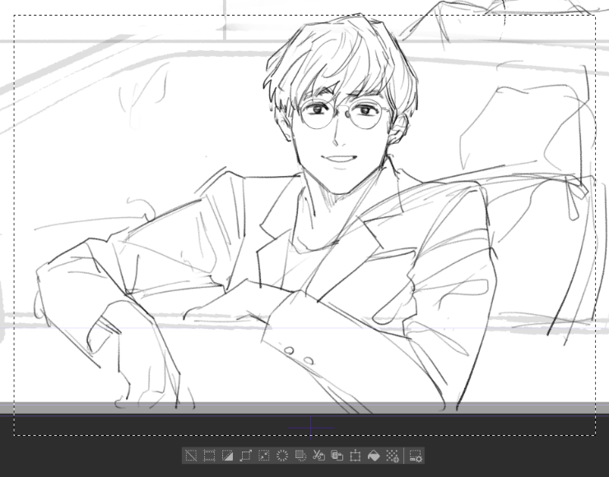609x477 pixels.
Task: Crop canvas to selection icon
Action: (x=209, y=456)
